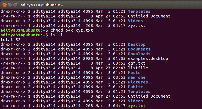The image size is (202, 109).
Task: Click the size value 8980
Action: click(x=88, y=59)
